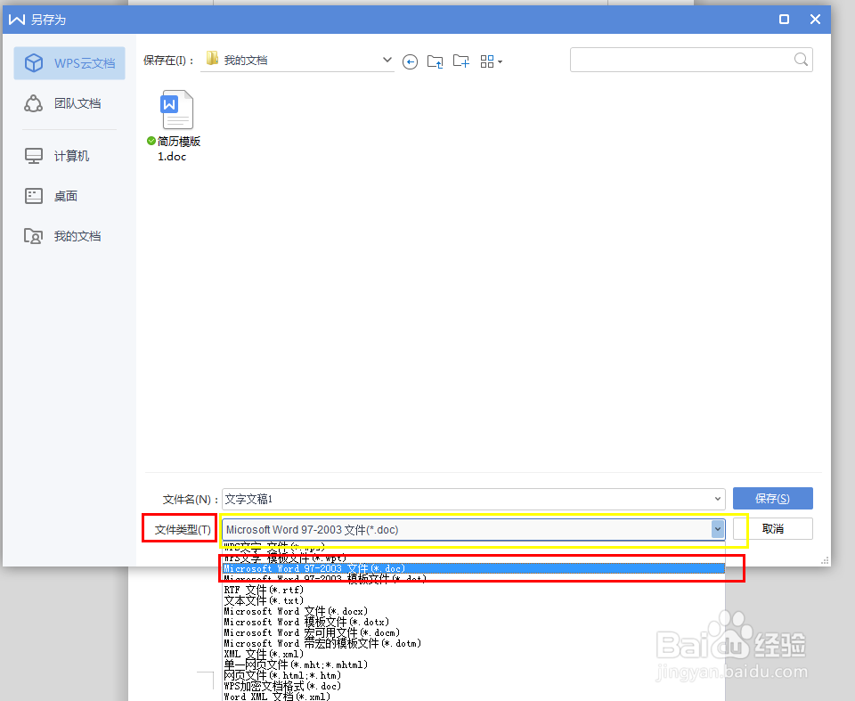The image size is (855, 701).
Task: Expand the 保存在 folder dropdown
Action: click(387, 60)
